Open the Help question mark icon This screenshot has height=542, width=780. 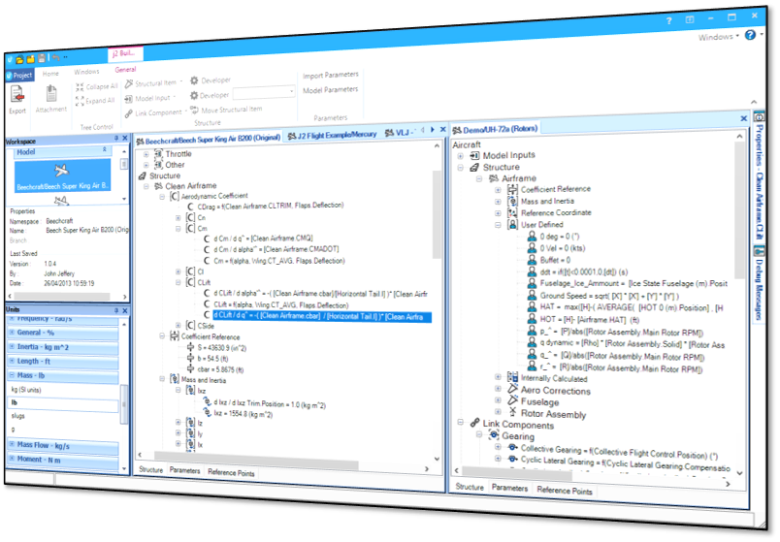coord(750,35)
